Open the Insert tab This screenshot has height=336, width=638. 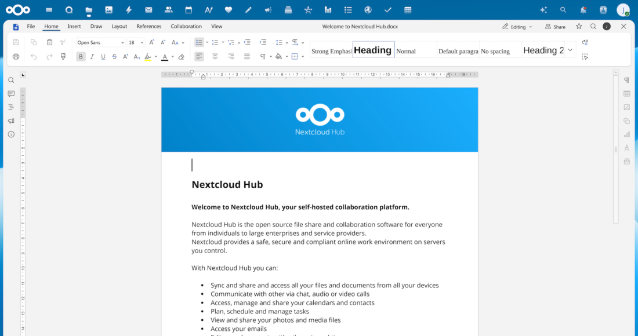point(74,27)
